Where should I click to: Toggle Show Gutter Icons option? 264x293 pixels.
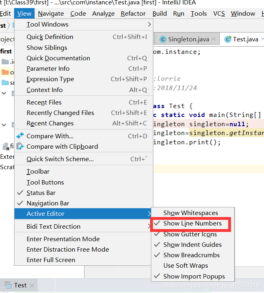tap(193, 234)
